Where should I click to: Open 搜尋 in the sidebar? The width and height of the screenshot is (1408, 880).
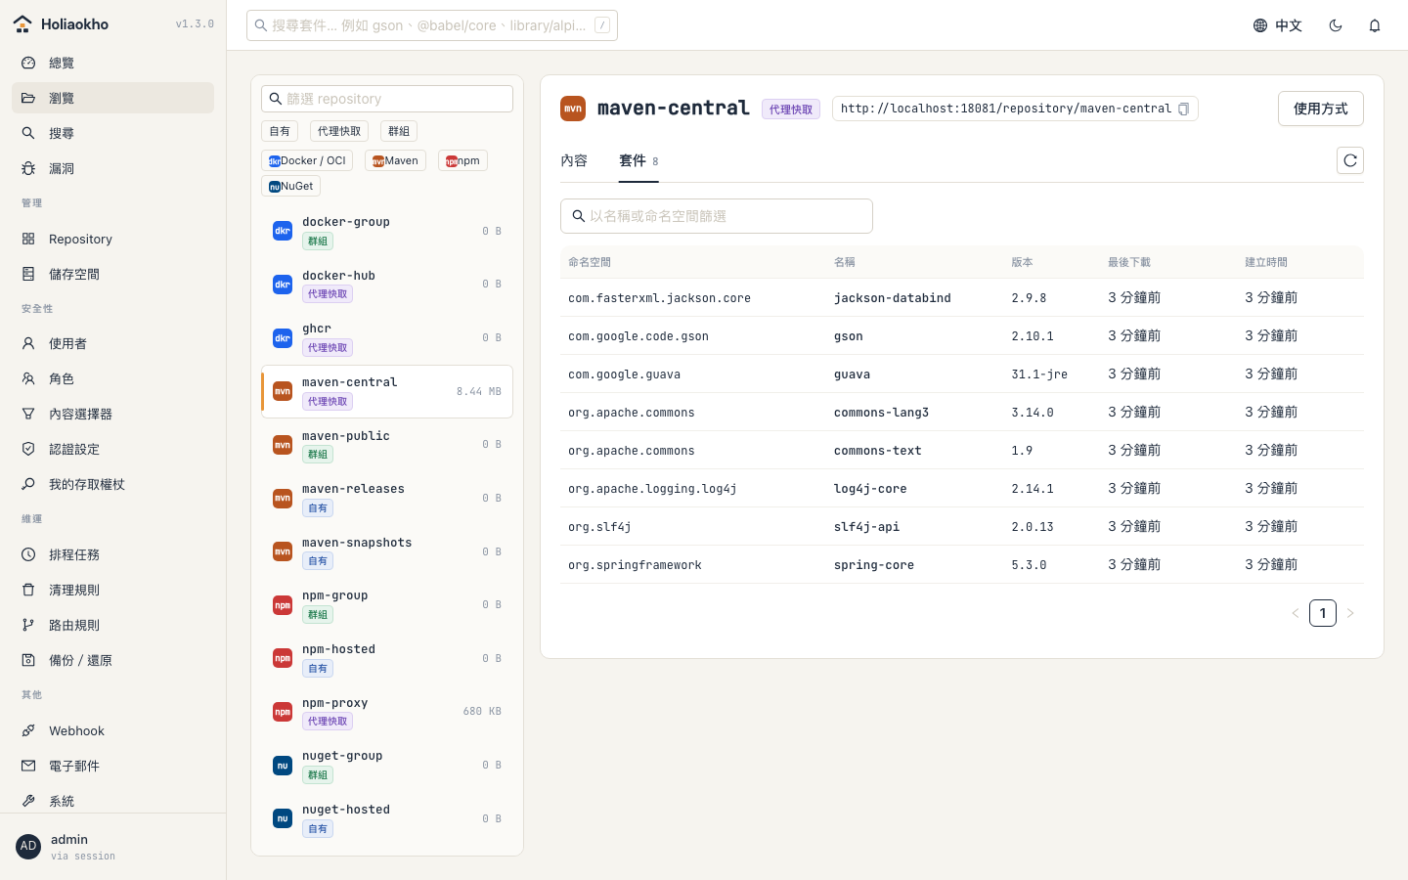(112, 133)
